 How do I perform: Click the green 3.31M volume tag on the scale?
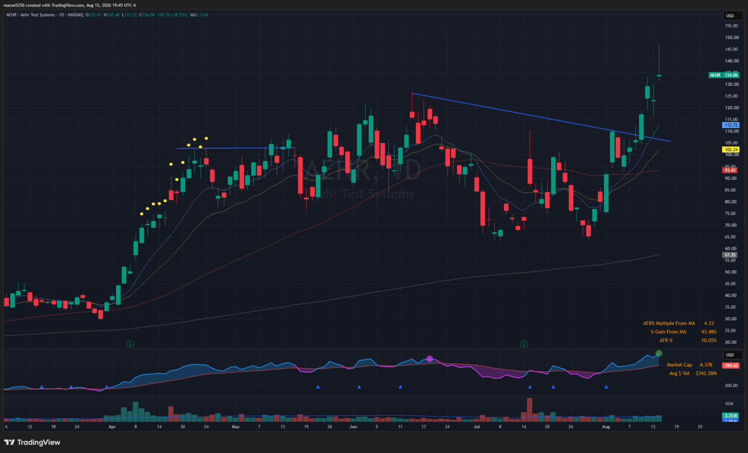pos(731,416)
